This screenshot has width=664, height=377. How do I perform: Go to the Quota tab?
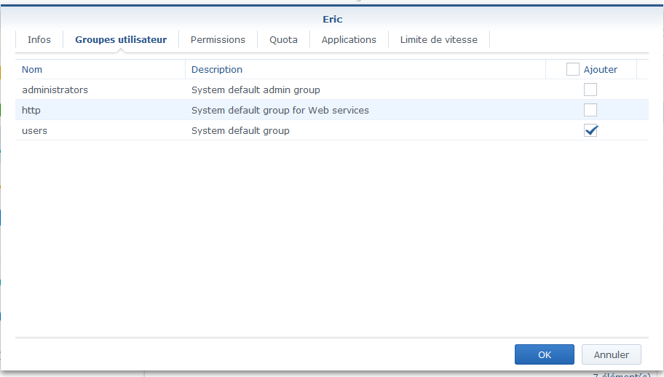283,39
